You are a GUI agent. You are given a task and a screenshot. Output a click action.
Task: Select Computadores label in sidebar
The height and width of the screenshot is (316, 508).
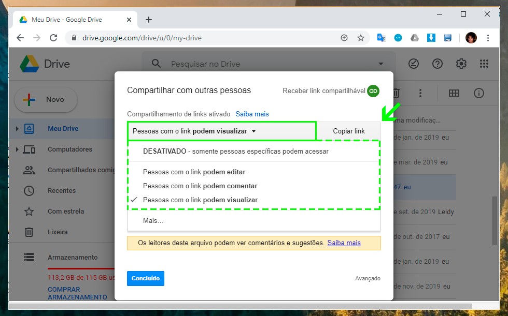coord(70,149)
